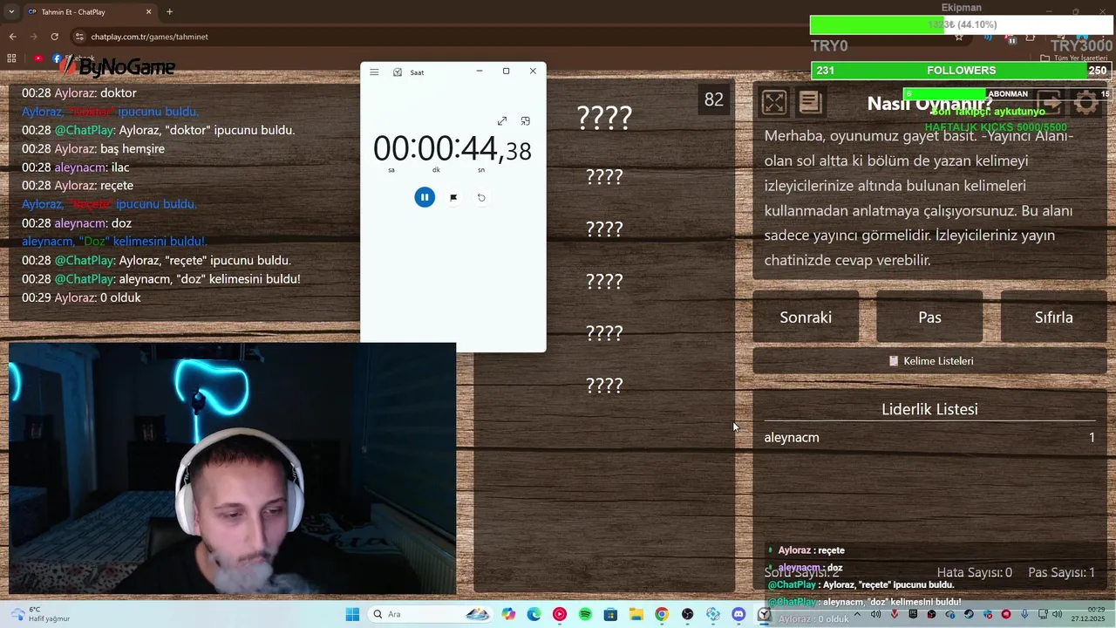Click the exit arrow icon in game panel
This screenshot has height=628, width=1116.
pos(1049,103)
